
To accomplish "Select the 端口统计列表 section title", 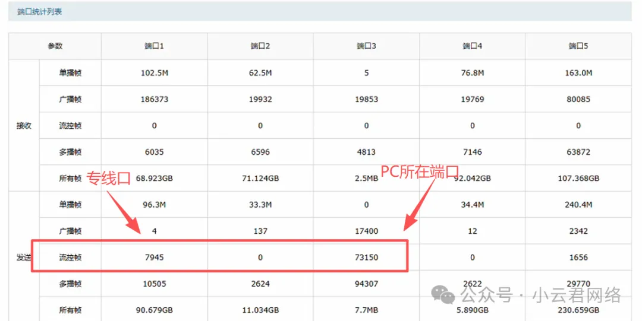I will [40, 11].
